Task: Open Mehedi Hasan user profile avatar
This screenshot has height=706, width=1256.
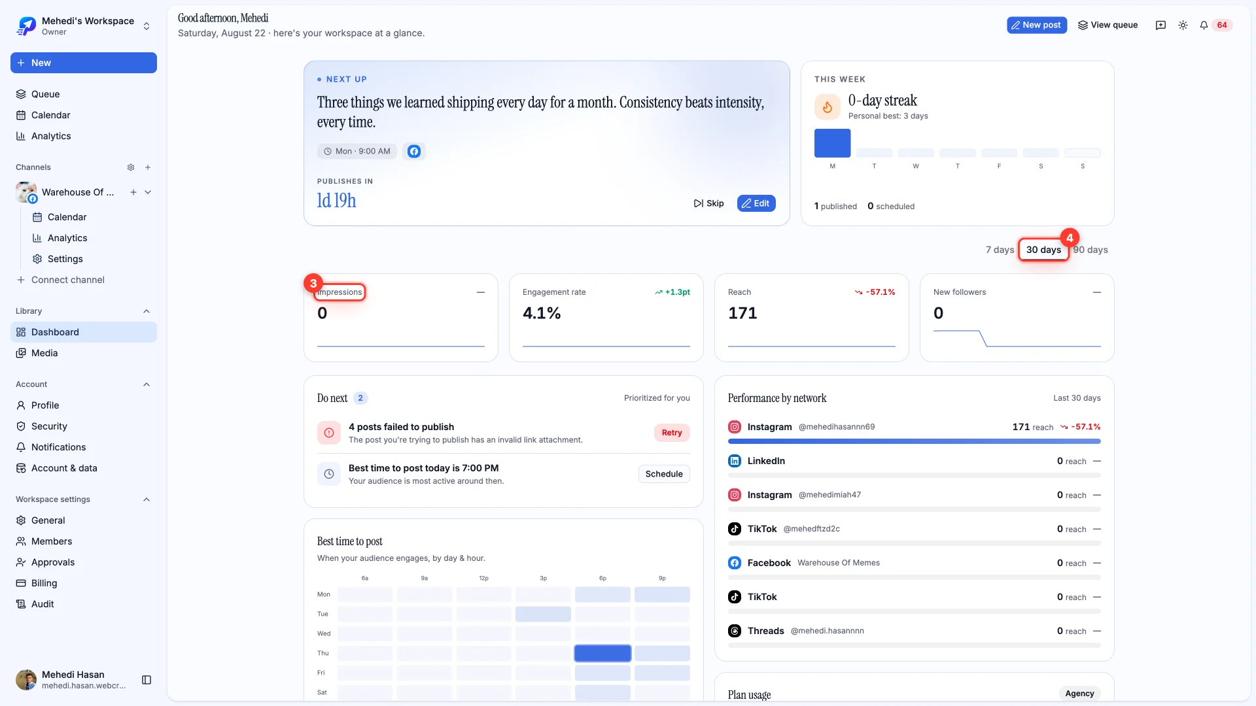Action: point(26,680)
